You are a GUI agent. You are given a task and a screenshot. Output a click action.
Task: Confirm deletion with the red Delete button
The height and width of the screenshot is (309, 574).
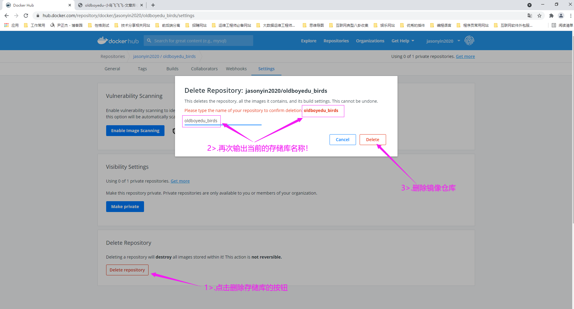373,140
